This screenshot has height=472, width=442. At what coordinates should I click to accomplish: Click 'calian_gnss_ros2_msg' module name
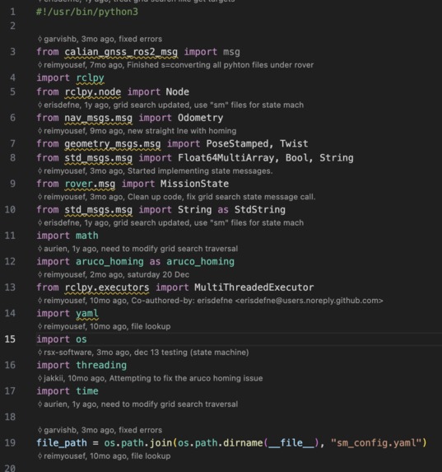tap(121, 52)
